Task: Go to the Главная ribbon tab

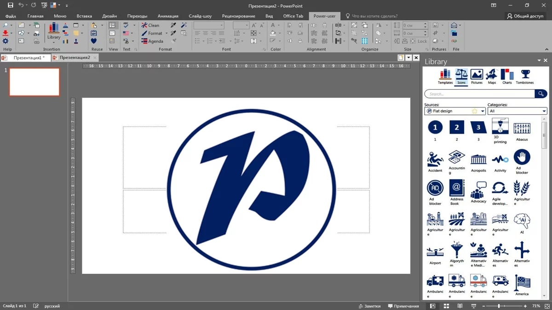Action: pos(35,16)
